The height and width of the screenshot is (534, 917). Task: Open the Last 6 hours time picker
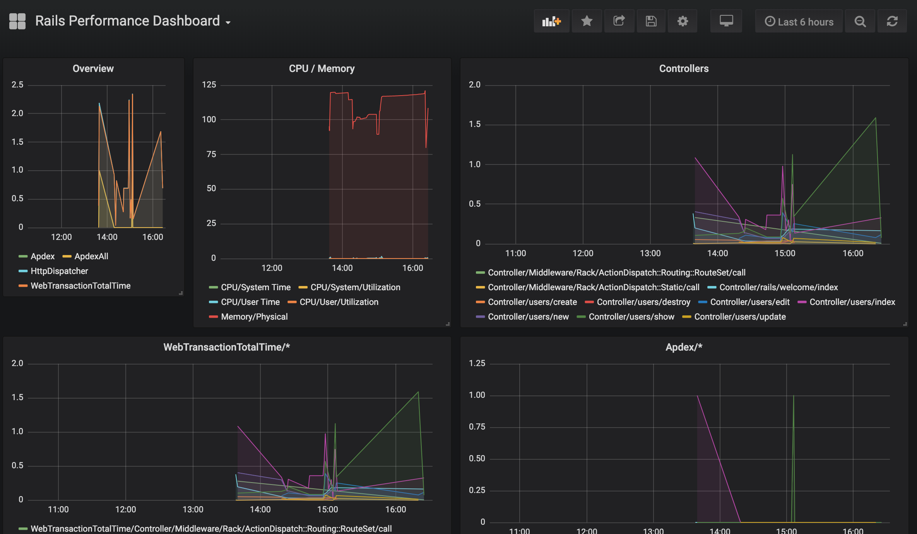tap(799, 22)
